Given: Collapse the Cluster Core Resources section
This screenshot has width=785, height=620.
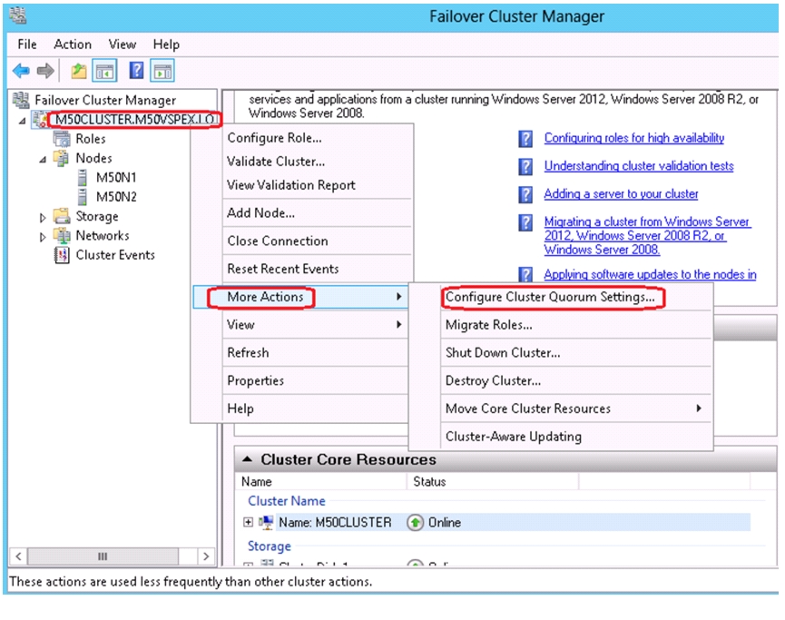Looking at the screenshot, I should point(248,458).
